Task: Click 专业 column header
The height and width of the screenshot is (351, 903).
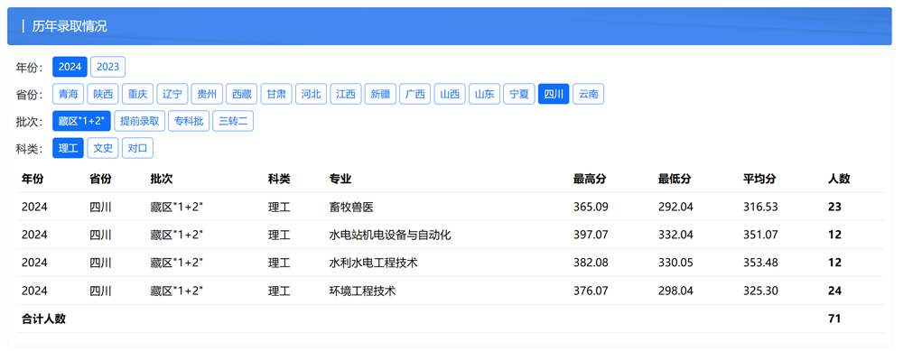Action: (340, 179)
